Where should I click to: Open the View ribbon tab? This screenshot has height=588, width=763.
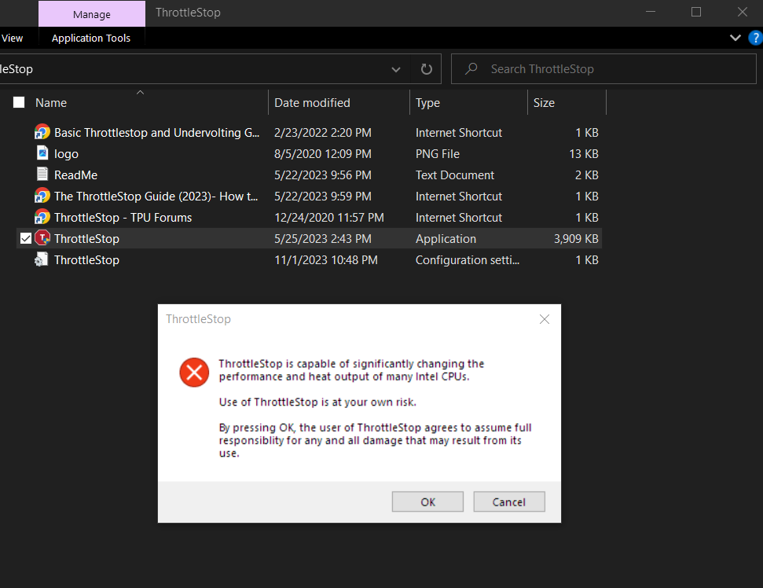coord(12,38)
